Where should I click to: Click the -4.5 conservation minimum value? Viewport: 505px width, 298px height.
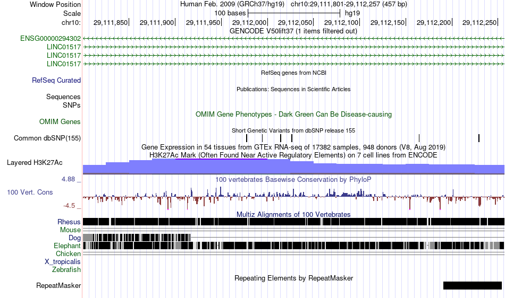point(69,206)
